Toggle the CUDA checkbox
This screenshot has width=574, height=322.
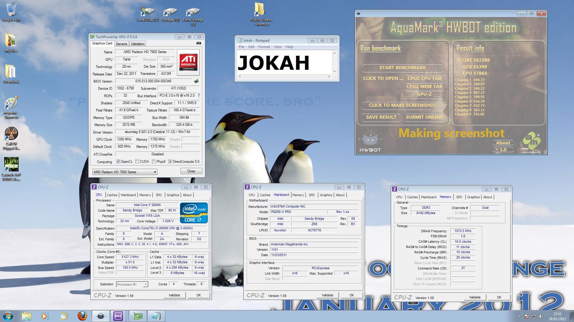[x=137, y=162]
